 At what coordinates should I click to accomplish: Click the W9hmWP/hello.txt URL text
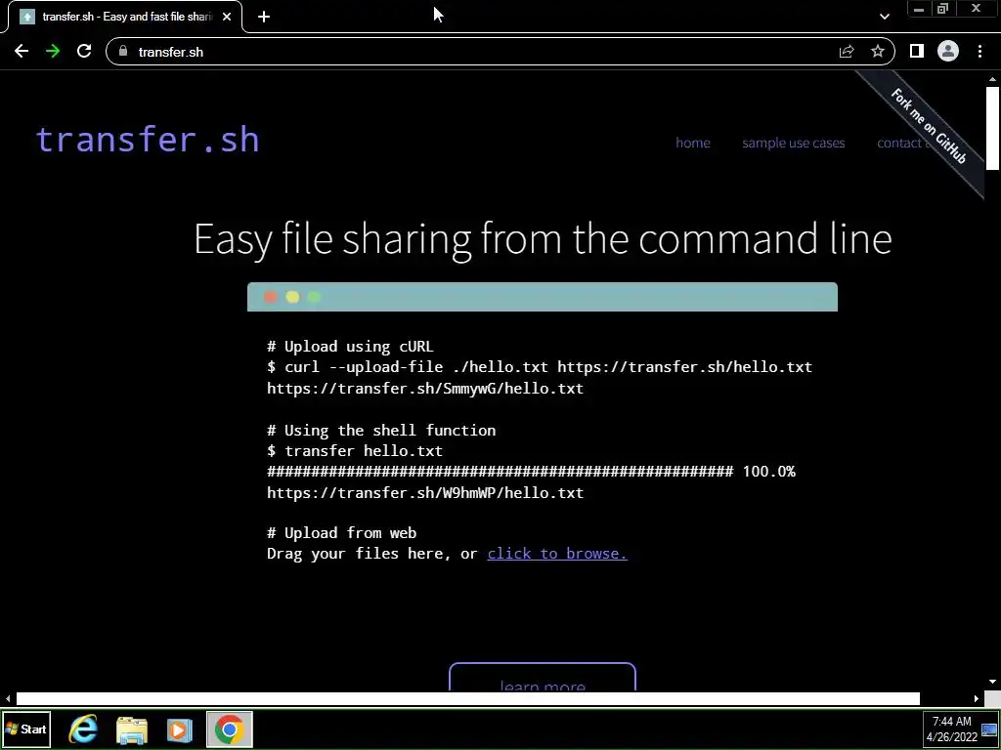(x=425, y=492)
